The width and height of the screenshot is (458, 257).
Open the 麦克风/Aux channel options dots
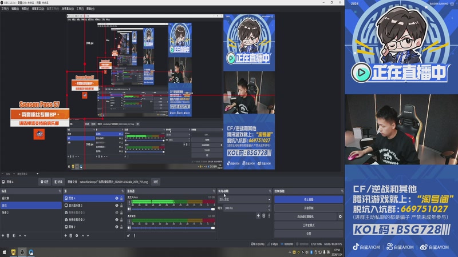point(129,202)
